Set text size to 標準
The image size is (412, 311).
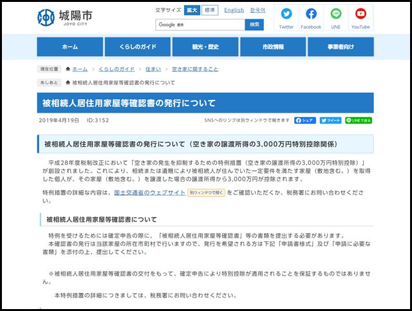coord(210,10)
